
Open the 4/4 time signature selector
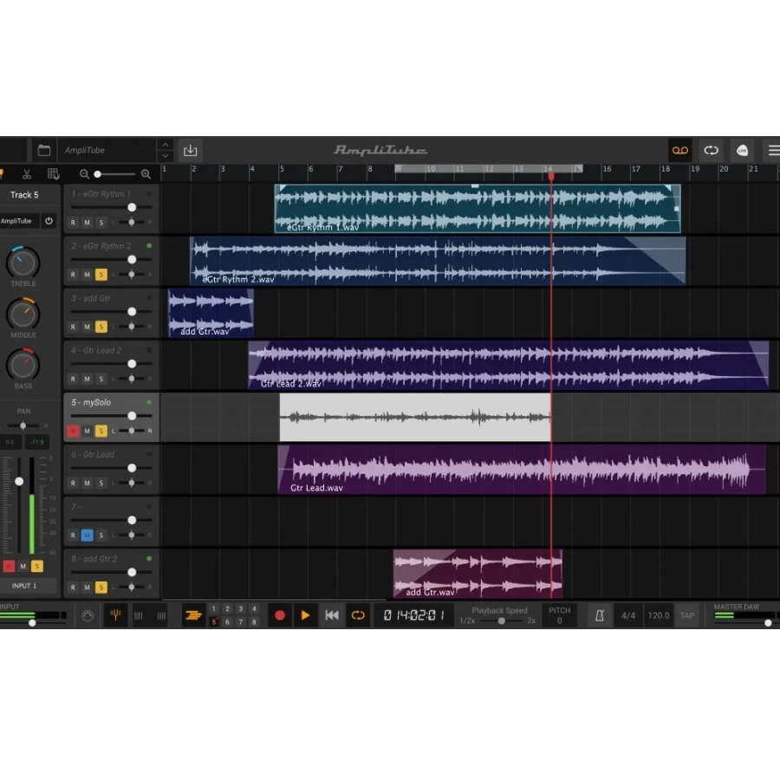pos(627,615)
